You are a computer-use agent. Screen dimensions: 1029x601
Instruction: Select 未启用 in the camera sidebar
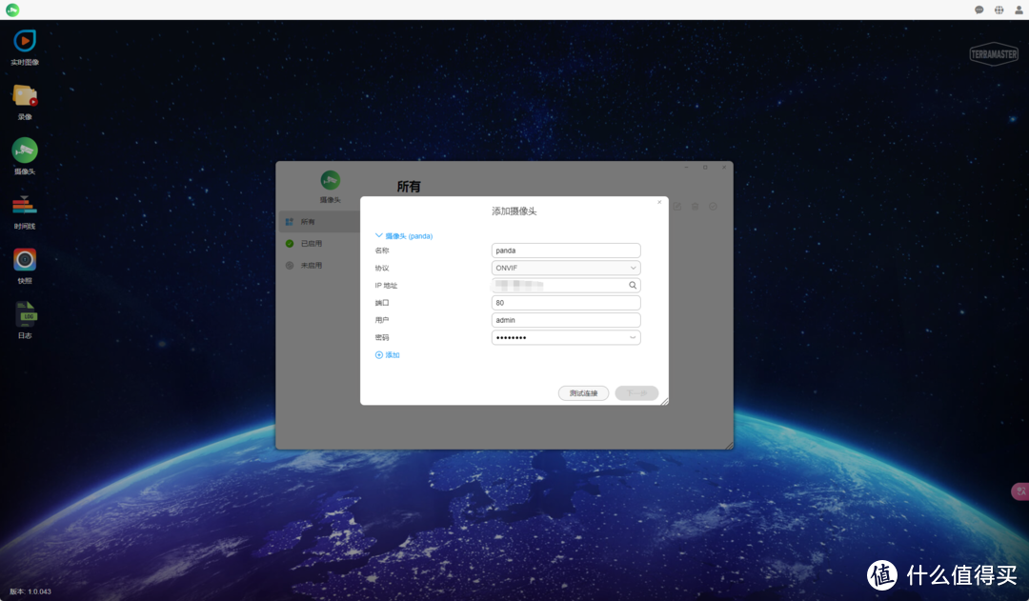pos(311,266)
